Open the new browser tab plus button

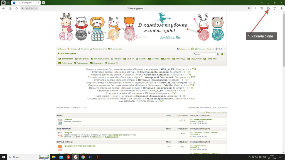coord(43,2)
